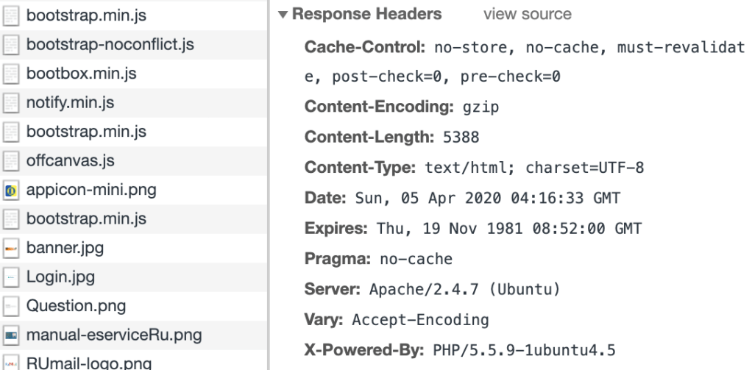The height and width of the screenshot is (370, 752).
Task: Collapse the Response Headers section
Action: pyautogui.click(x=284, y=15)
